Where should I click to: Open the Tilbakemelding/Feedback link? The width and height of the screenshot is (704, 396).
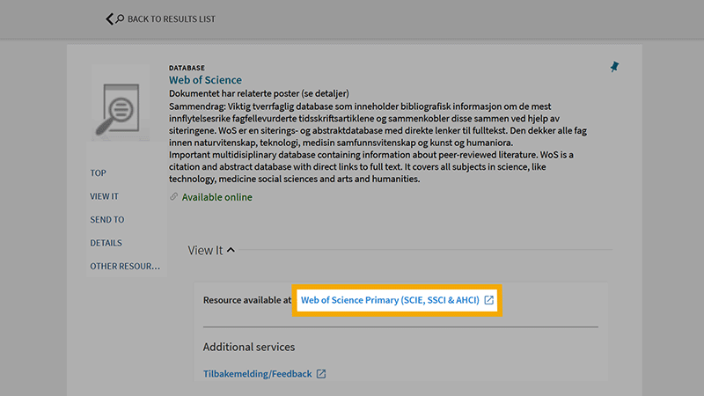(x=258, y=374)
